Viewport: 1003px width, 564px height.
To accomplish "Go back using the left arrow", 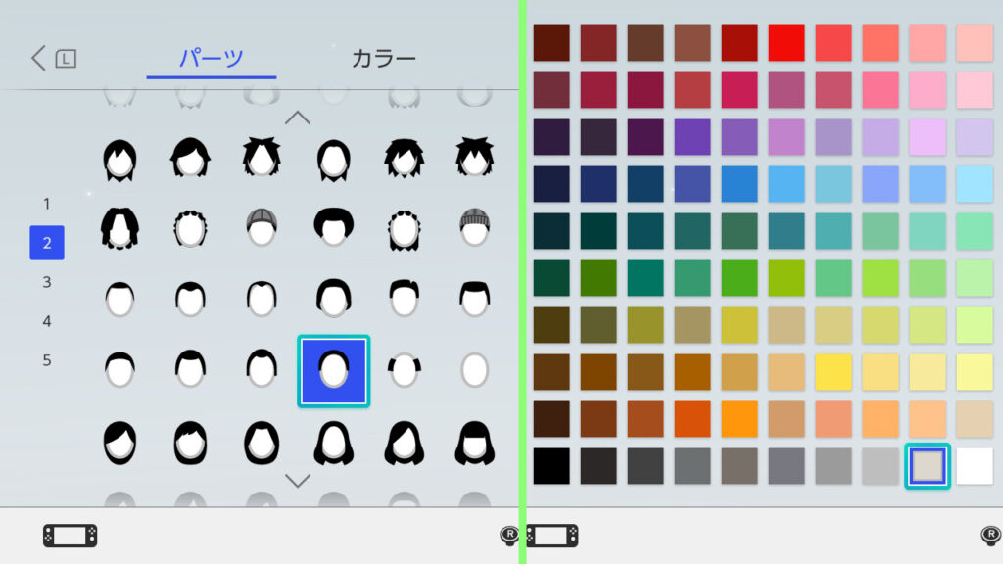I will pos(39,58).
